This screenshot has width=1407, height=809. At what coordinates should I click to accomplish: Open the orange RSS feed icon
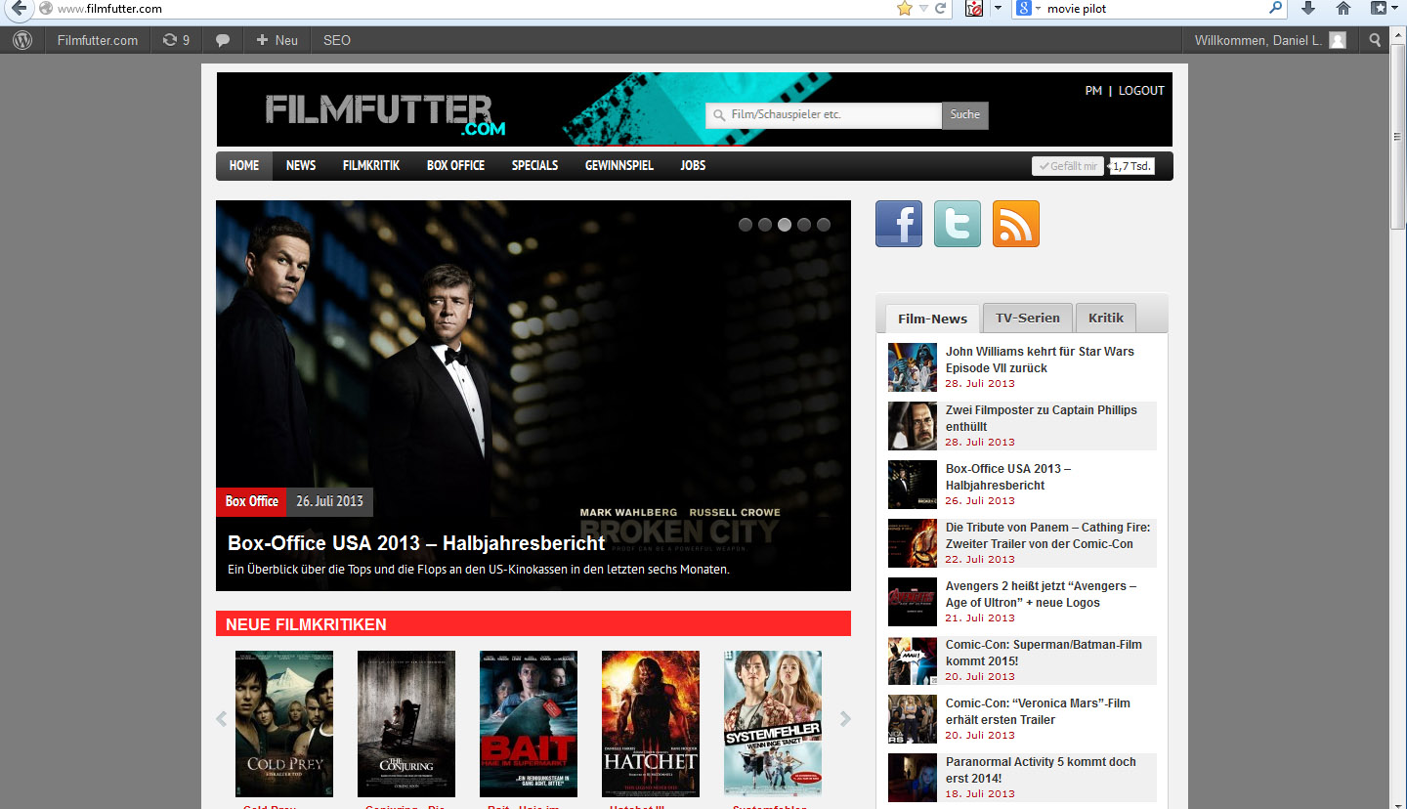point(1015,224)
